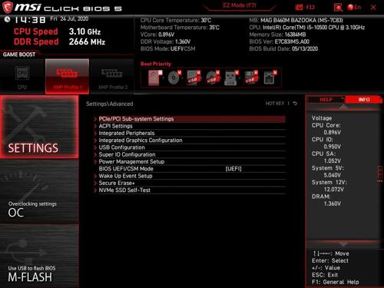Viewport: 384px width, 288px height.
Task: Enable XMP Profile 2
Action: click(x=112, y=77)
